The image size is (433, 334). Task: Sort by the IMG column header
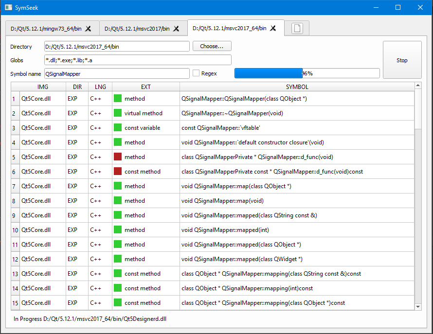click(42, 87)
